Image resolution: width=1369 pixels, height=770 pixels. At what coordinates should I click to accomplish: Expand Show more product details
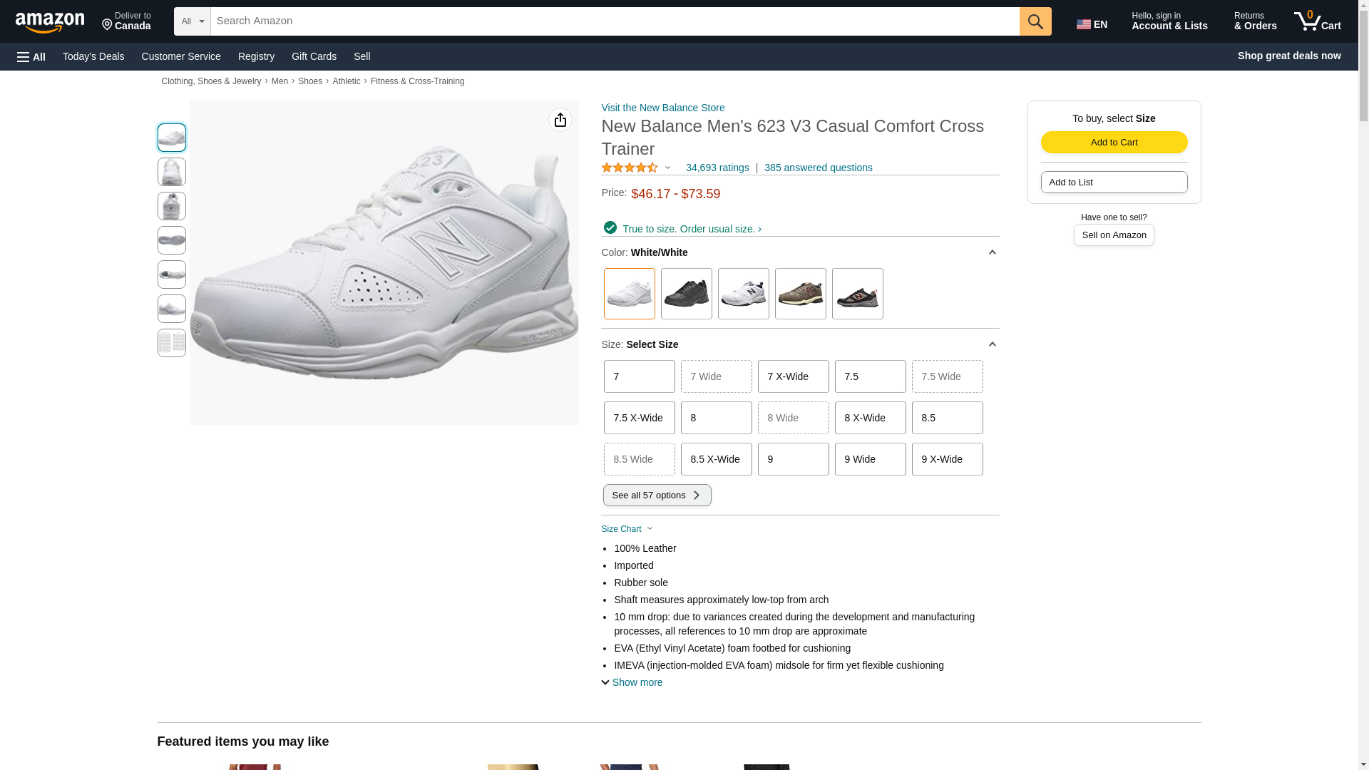tap(632, 682)
